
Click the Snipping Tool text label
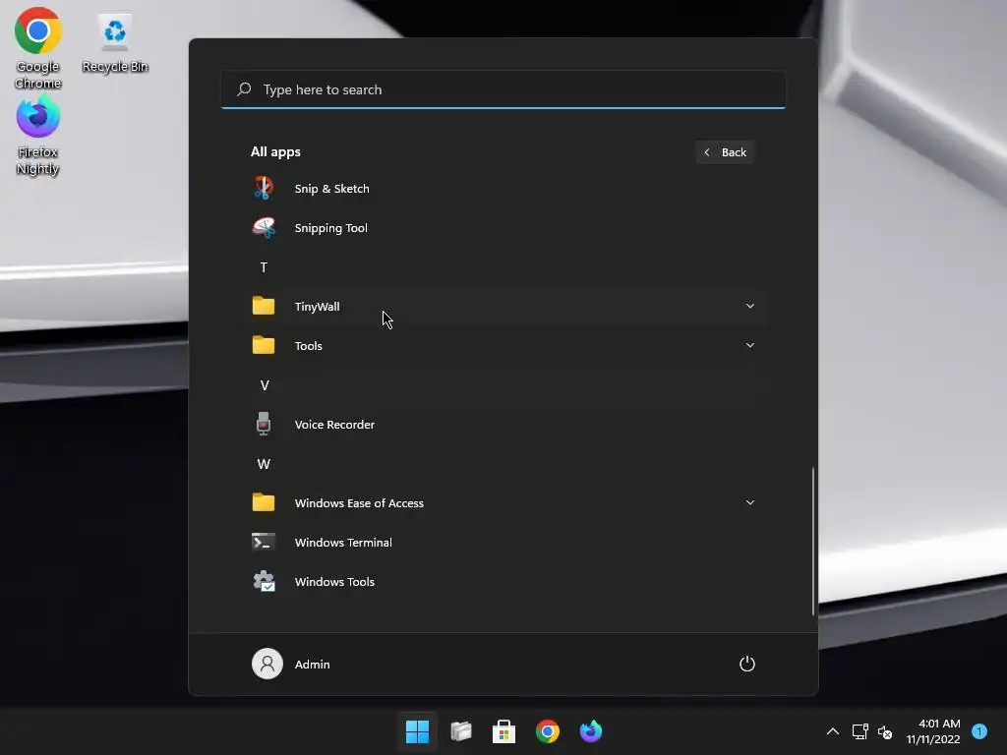tap(330, 228)
